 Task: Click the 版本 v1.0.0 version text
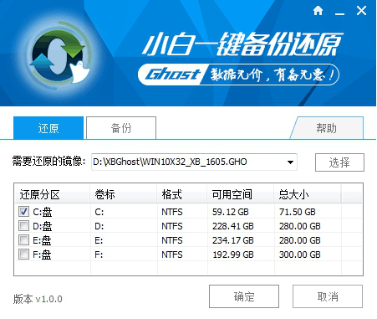[38, 299]
